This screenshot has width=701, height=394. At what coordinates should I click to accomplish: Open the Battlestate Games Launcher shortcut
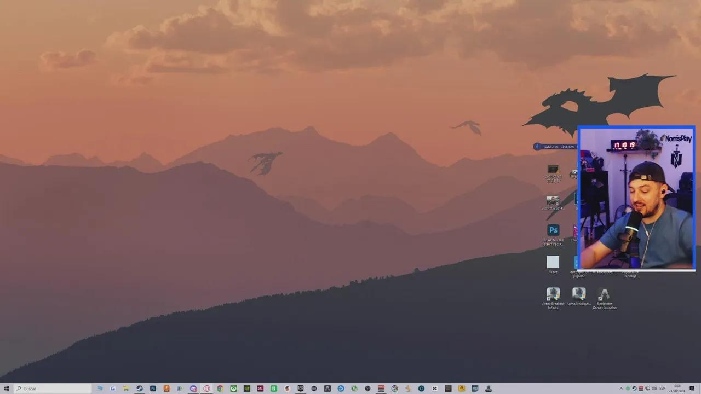(x=604, y=294)
